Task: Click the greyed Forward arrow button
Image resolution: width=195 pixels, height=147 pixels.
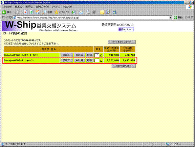Action: pyautogui.click(x=17, y=12)
